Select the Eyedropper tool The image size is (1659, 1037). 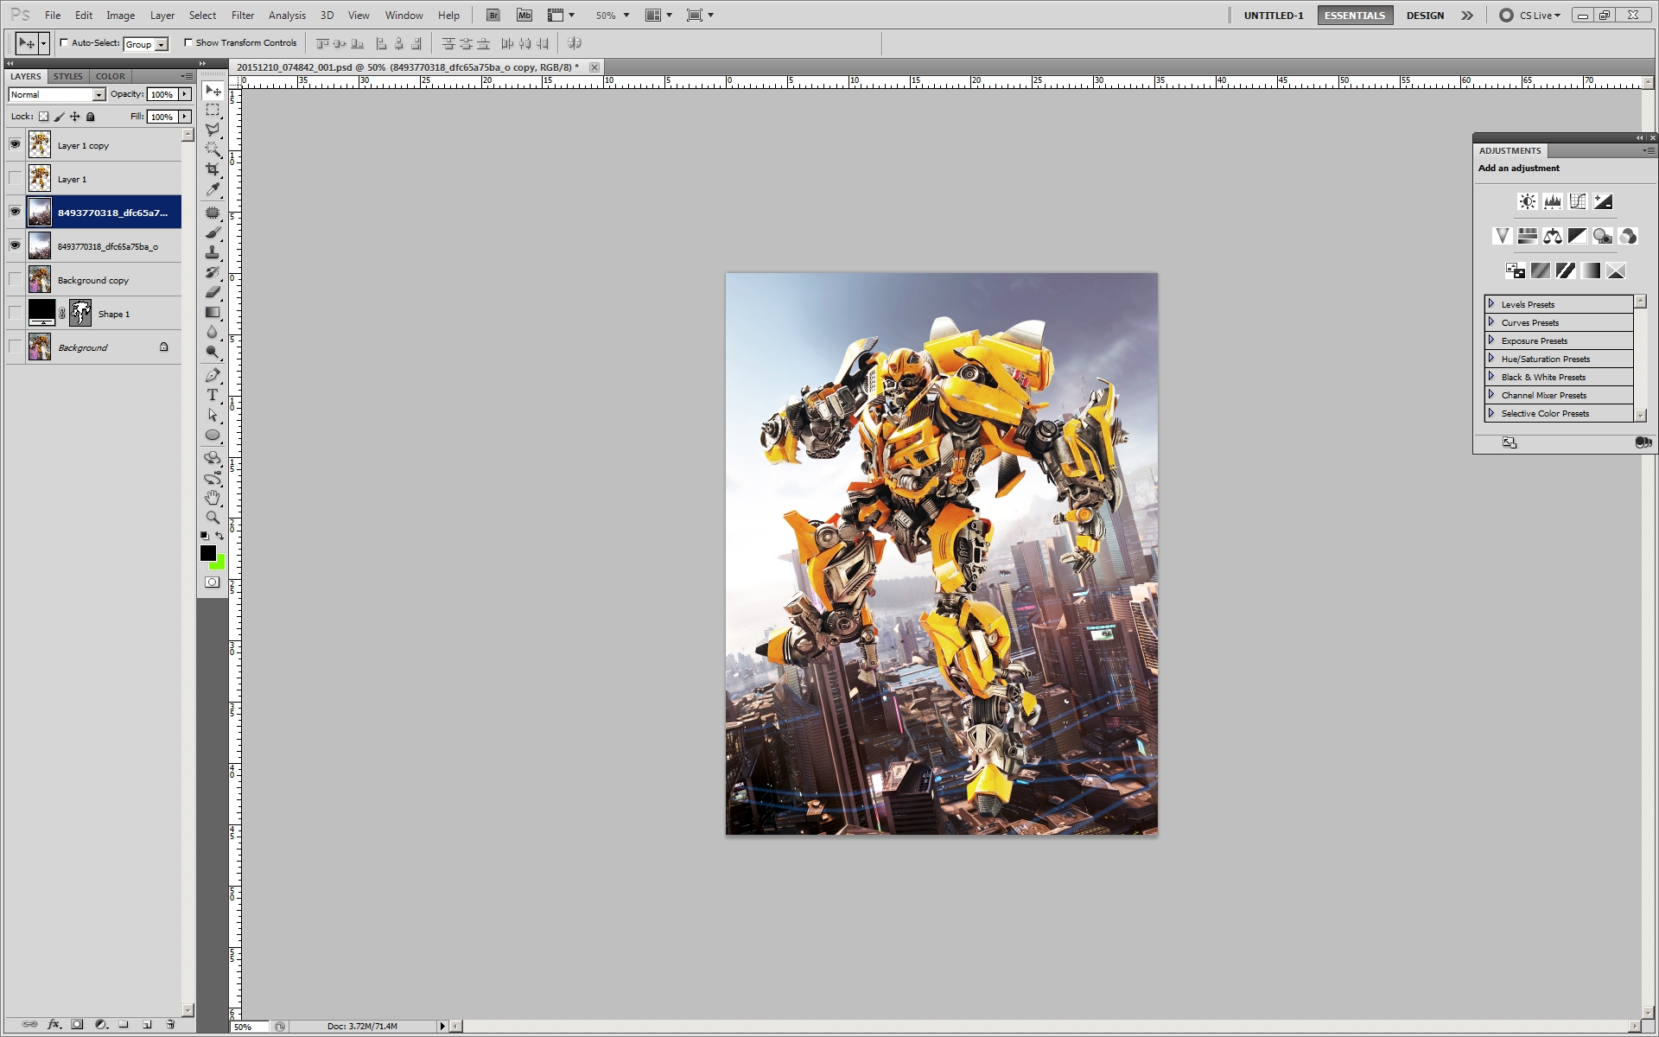point(213,189)
